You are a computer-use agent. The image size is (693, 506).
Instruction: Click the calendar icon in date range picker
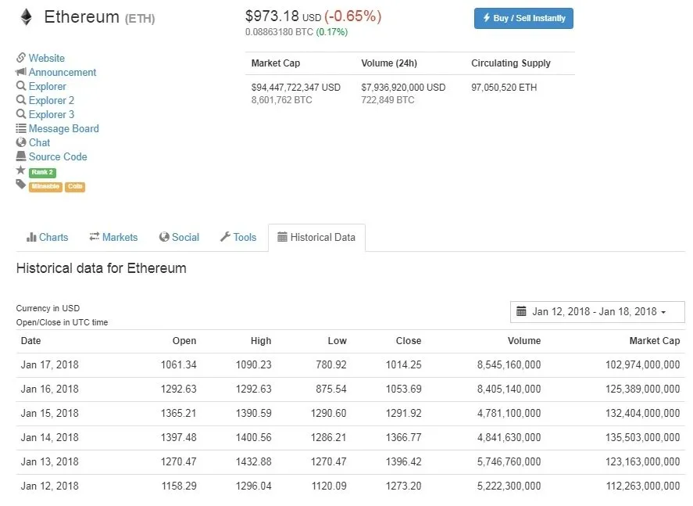point(522,311)
